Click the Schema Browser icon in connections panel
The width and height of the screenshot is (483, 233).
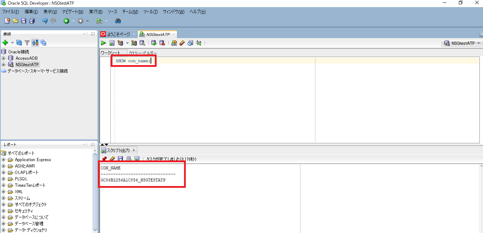tap(43, 43)
